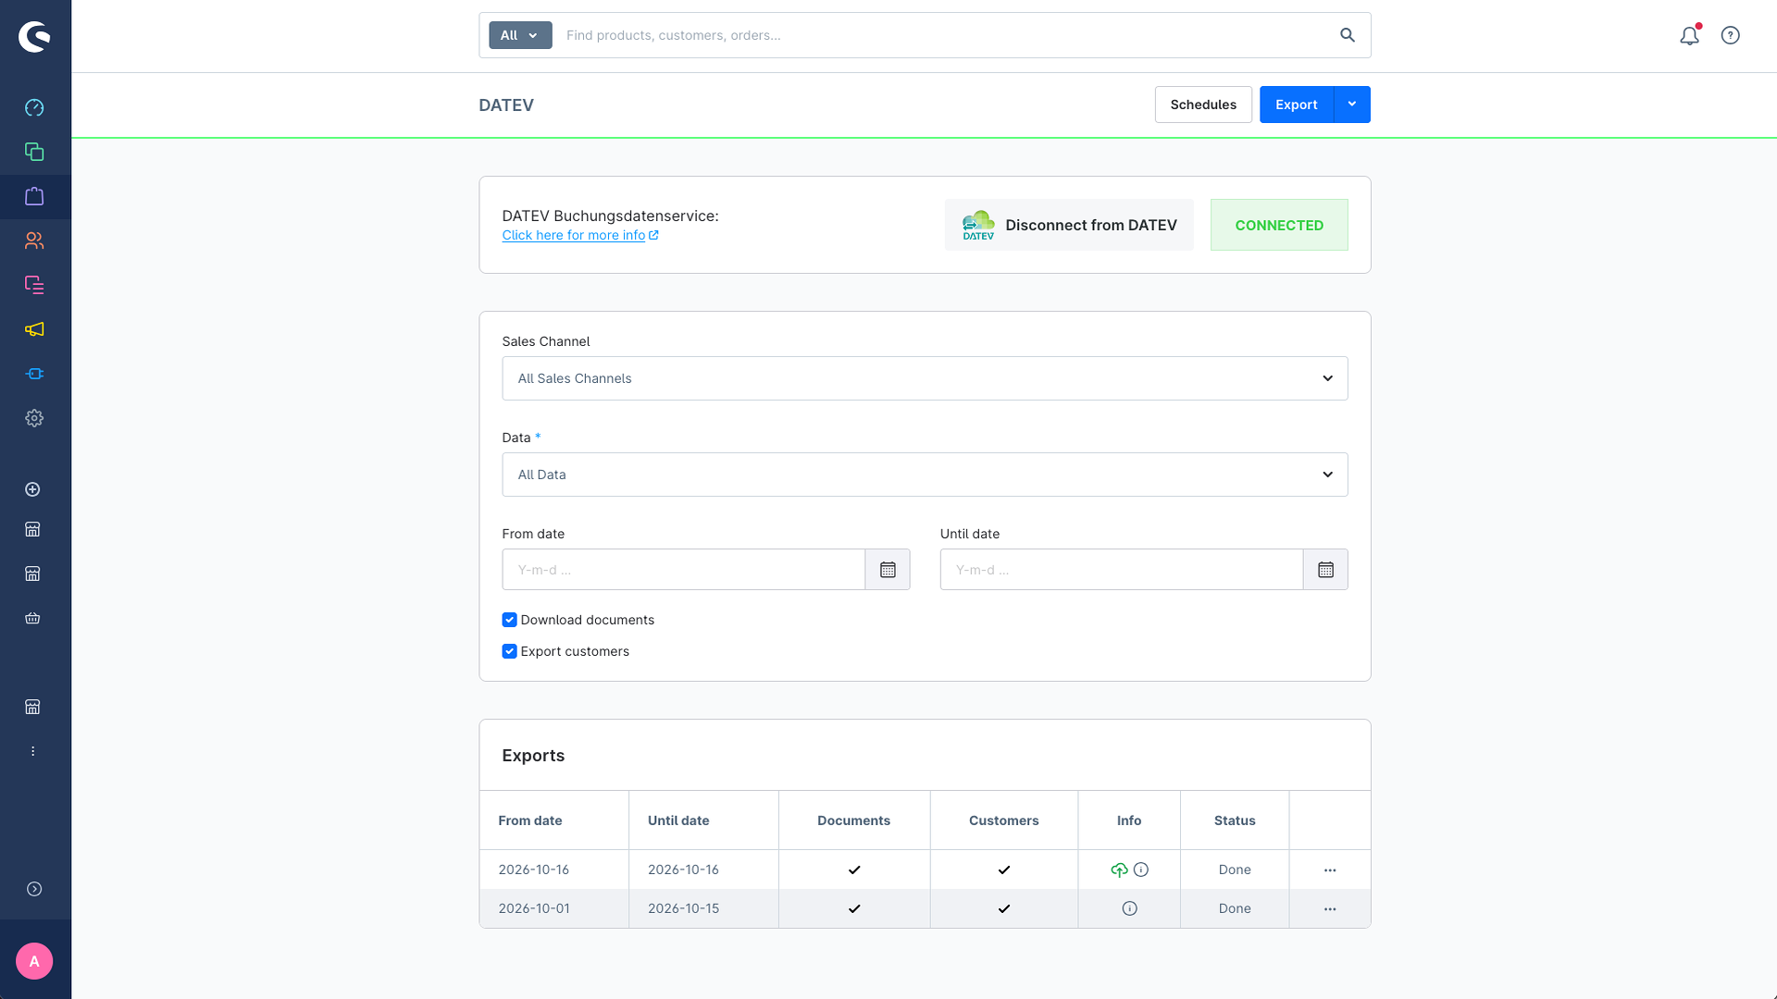The height and width of the screenshot is (999, 1777).
Task: Open Until date calendar picker
Action: (1325, 570)
